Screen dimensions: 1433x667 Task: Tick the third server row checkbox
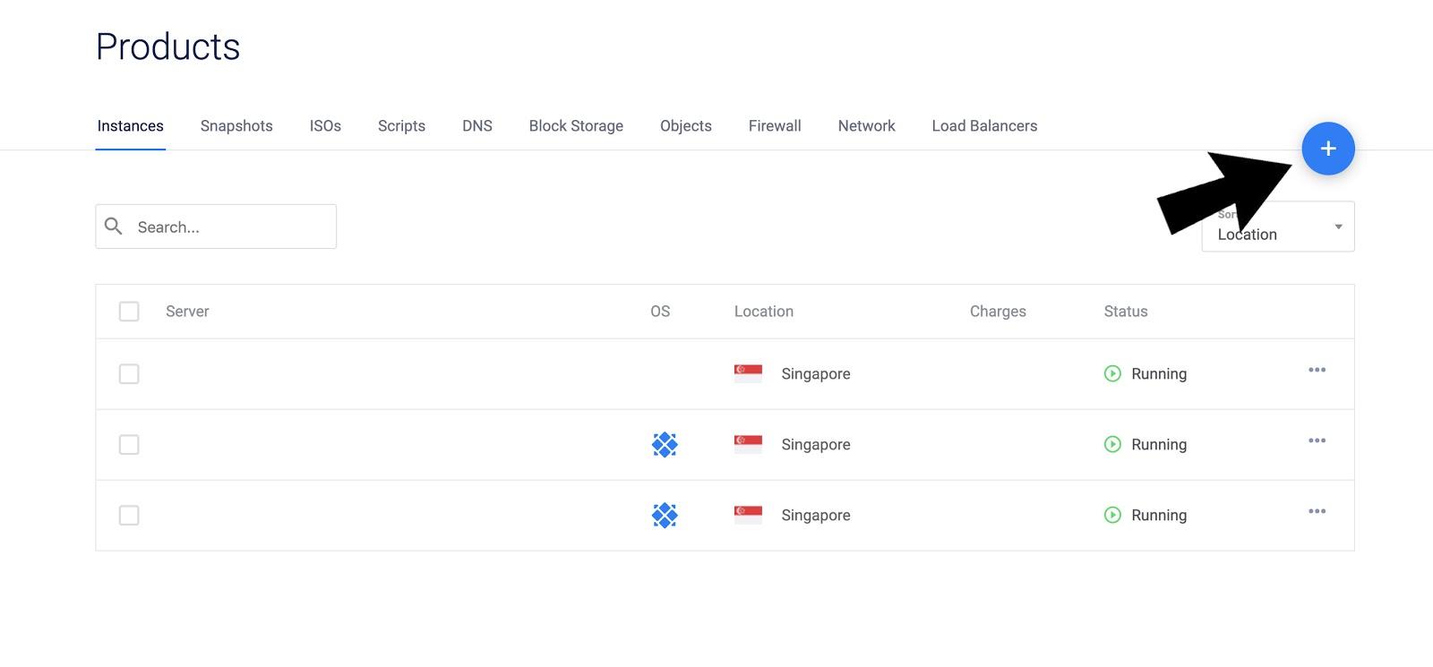(129, 515)
